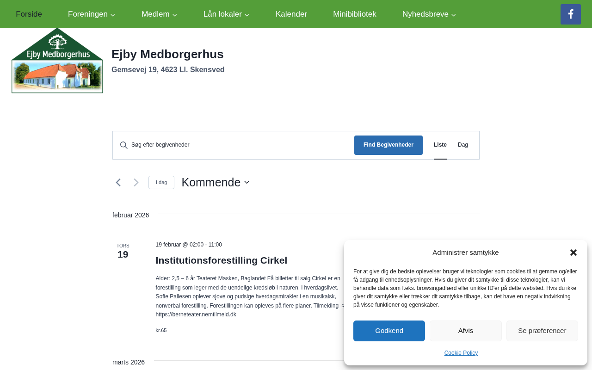This screenshot has height=370, width=592.
Task: Close the cookie consent dialog
Action: pyautogui.click(x=573, y=253)
